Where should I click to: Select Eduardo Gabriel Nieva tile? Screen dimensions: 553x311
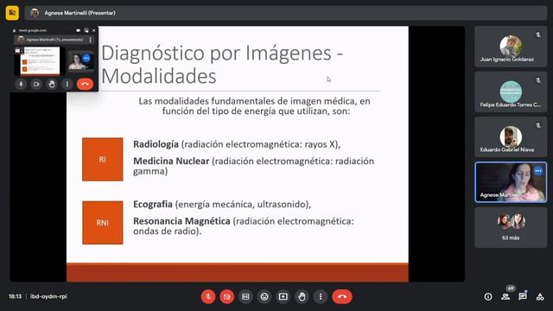click(x=511, y=137)
